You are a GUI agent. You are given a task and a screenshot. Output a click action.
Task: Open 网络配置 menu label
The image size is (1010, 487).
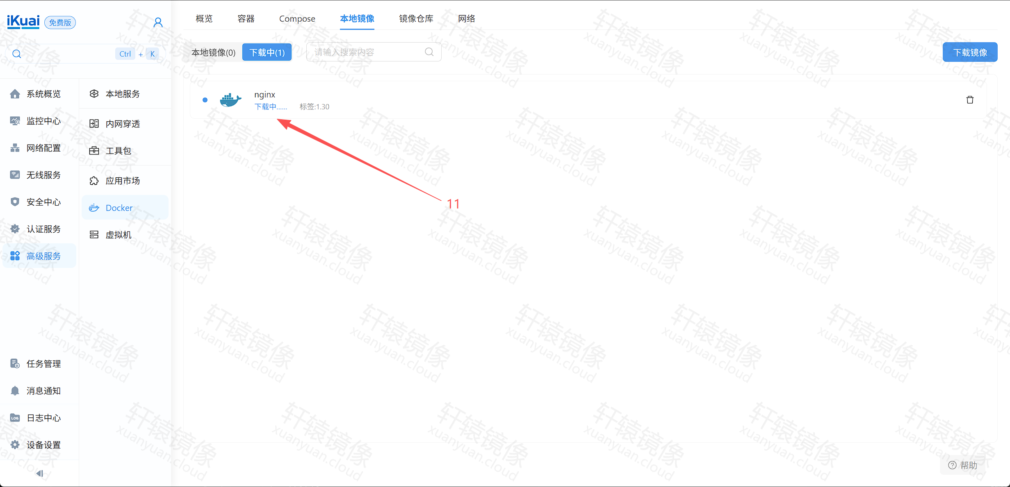pos(44,148)
